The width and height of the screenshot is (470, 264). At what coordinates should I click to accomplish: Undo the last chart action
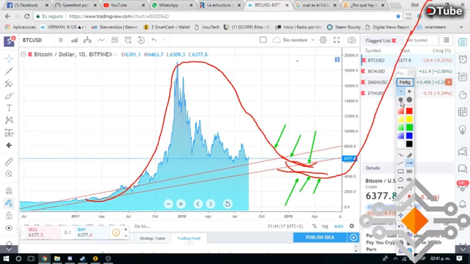pyautogui.click(x=154, y=40)
